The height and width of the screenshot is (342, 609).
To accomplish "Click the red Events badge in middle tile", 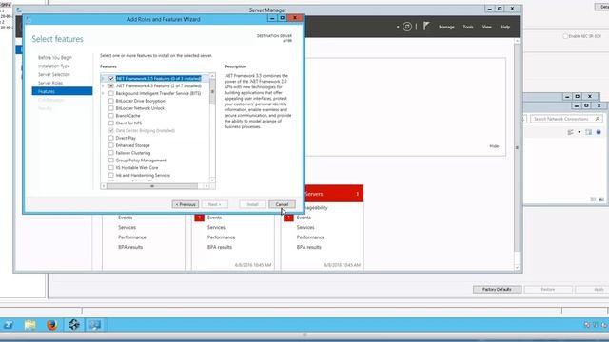I will click(x=199, y=218).
